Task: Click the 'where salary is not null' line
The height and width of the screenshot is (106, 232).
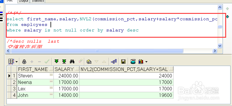Action: tap(73, 30)
